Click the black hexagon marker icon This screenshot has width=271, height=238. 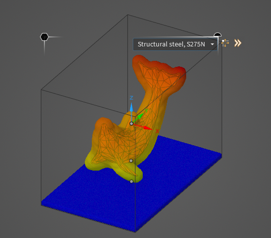point(44,37)
